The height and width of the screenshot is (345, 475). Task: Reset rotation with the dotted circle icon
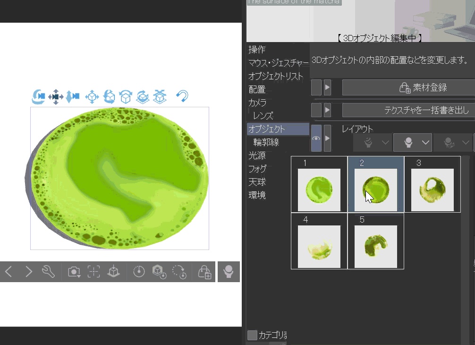click(x=179, y=272)
